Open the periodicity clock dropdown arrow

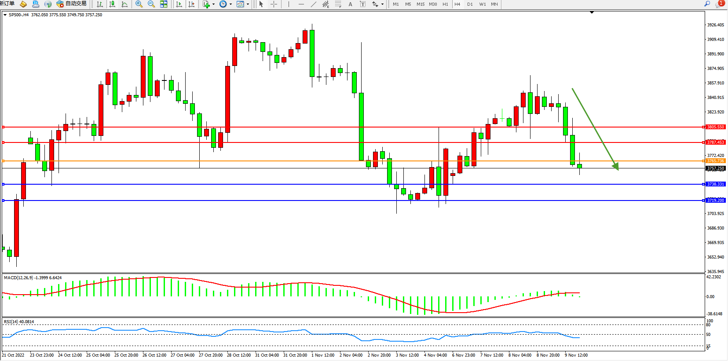pyautogui.click(x=230, y=4)
